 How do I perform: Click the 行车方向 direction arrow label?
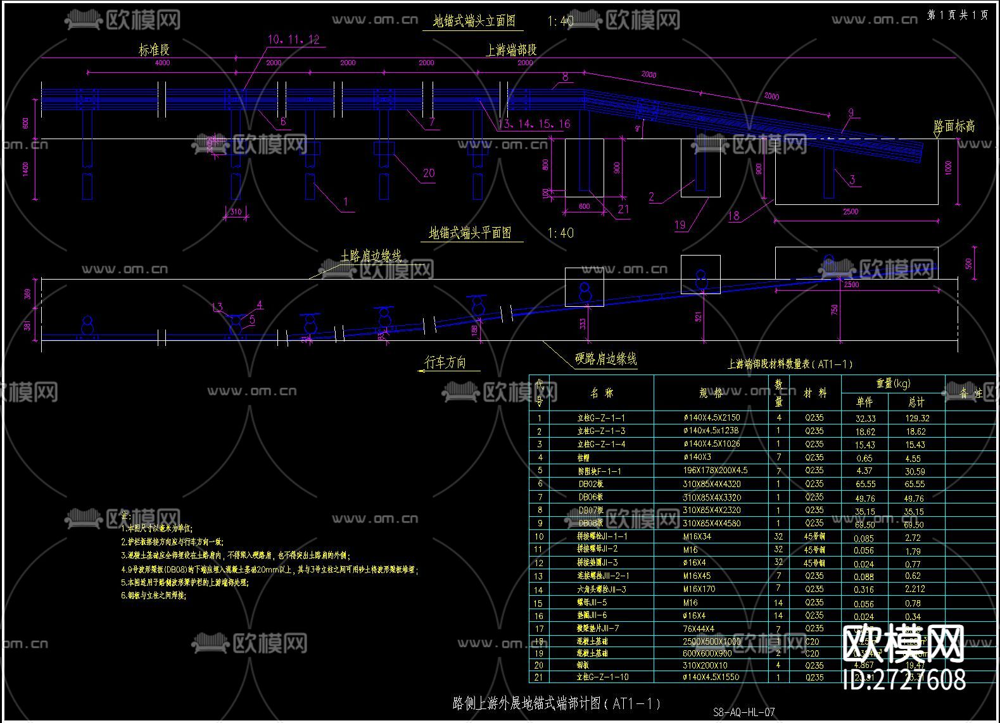click(x=445, y=362)
